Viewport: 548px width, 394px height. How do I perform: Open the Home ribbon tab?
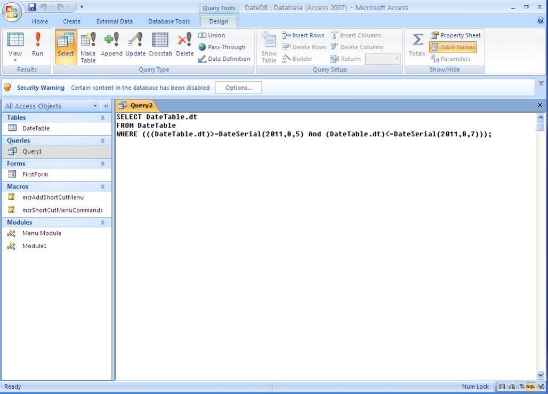point(40,21)
